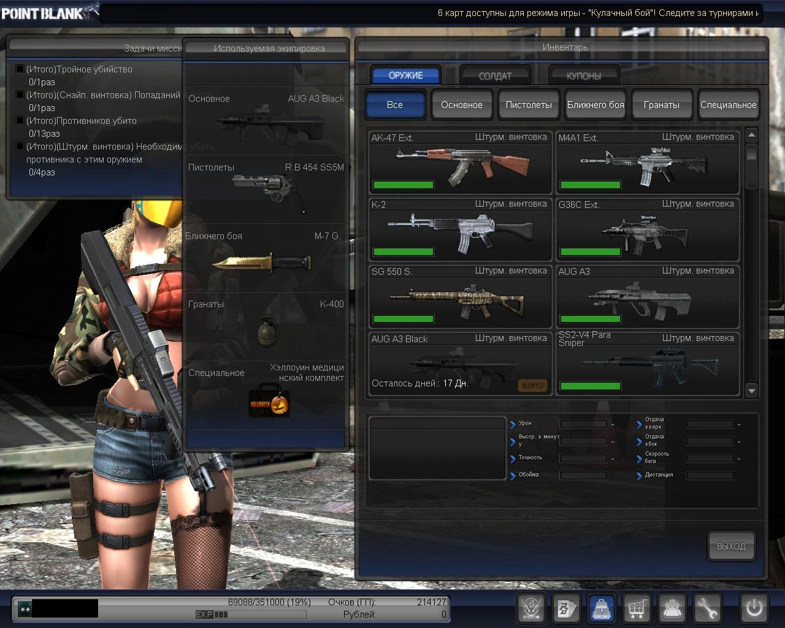Select the Основное filter button in inventory
The width and height of the screenshot is (785, 628).
(462, 105)
